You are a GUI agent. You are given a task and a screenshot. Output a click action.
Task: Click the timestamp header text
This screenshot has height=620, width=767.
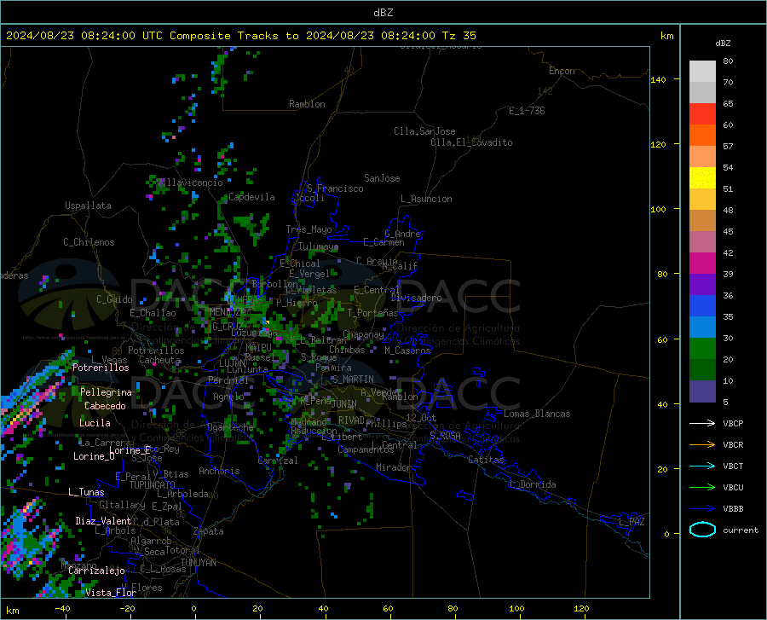tap(240, 36)
